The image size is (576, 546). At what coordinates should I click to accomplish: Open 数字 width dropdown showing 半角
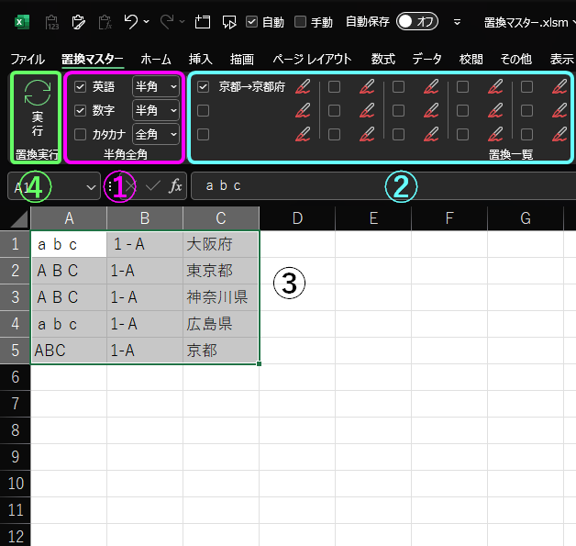point(156,111)
